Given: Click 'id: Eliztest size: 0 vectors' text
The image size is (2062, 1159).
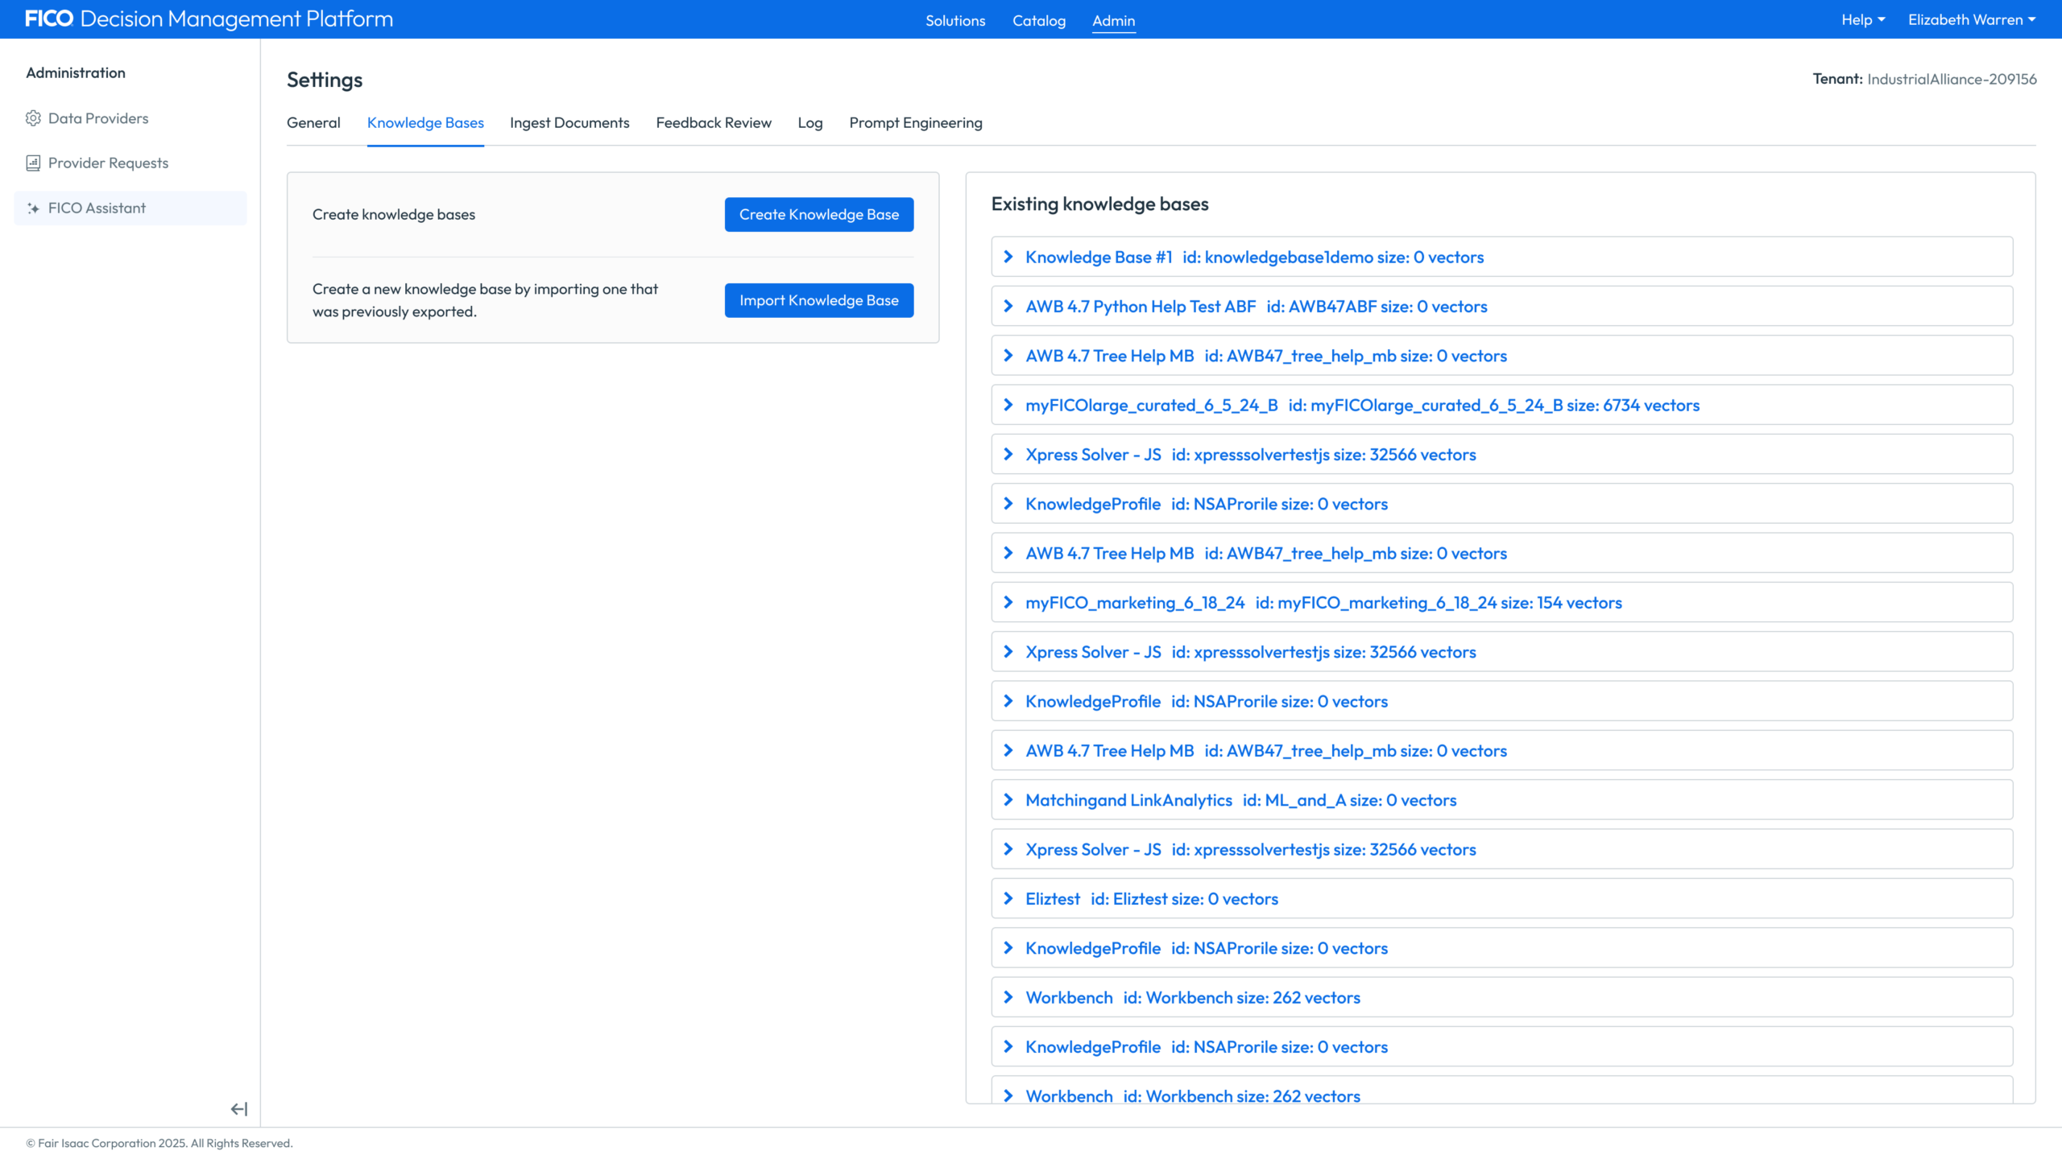Looking at the screenshot, I should coord(1184,899).
